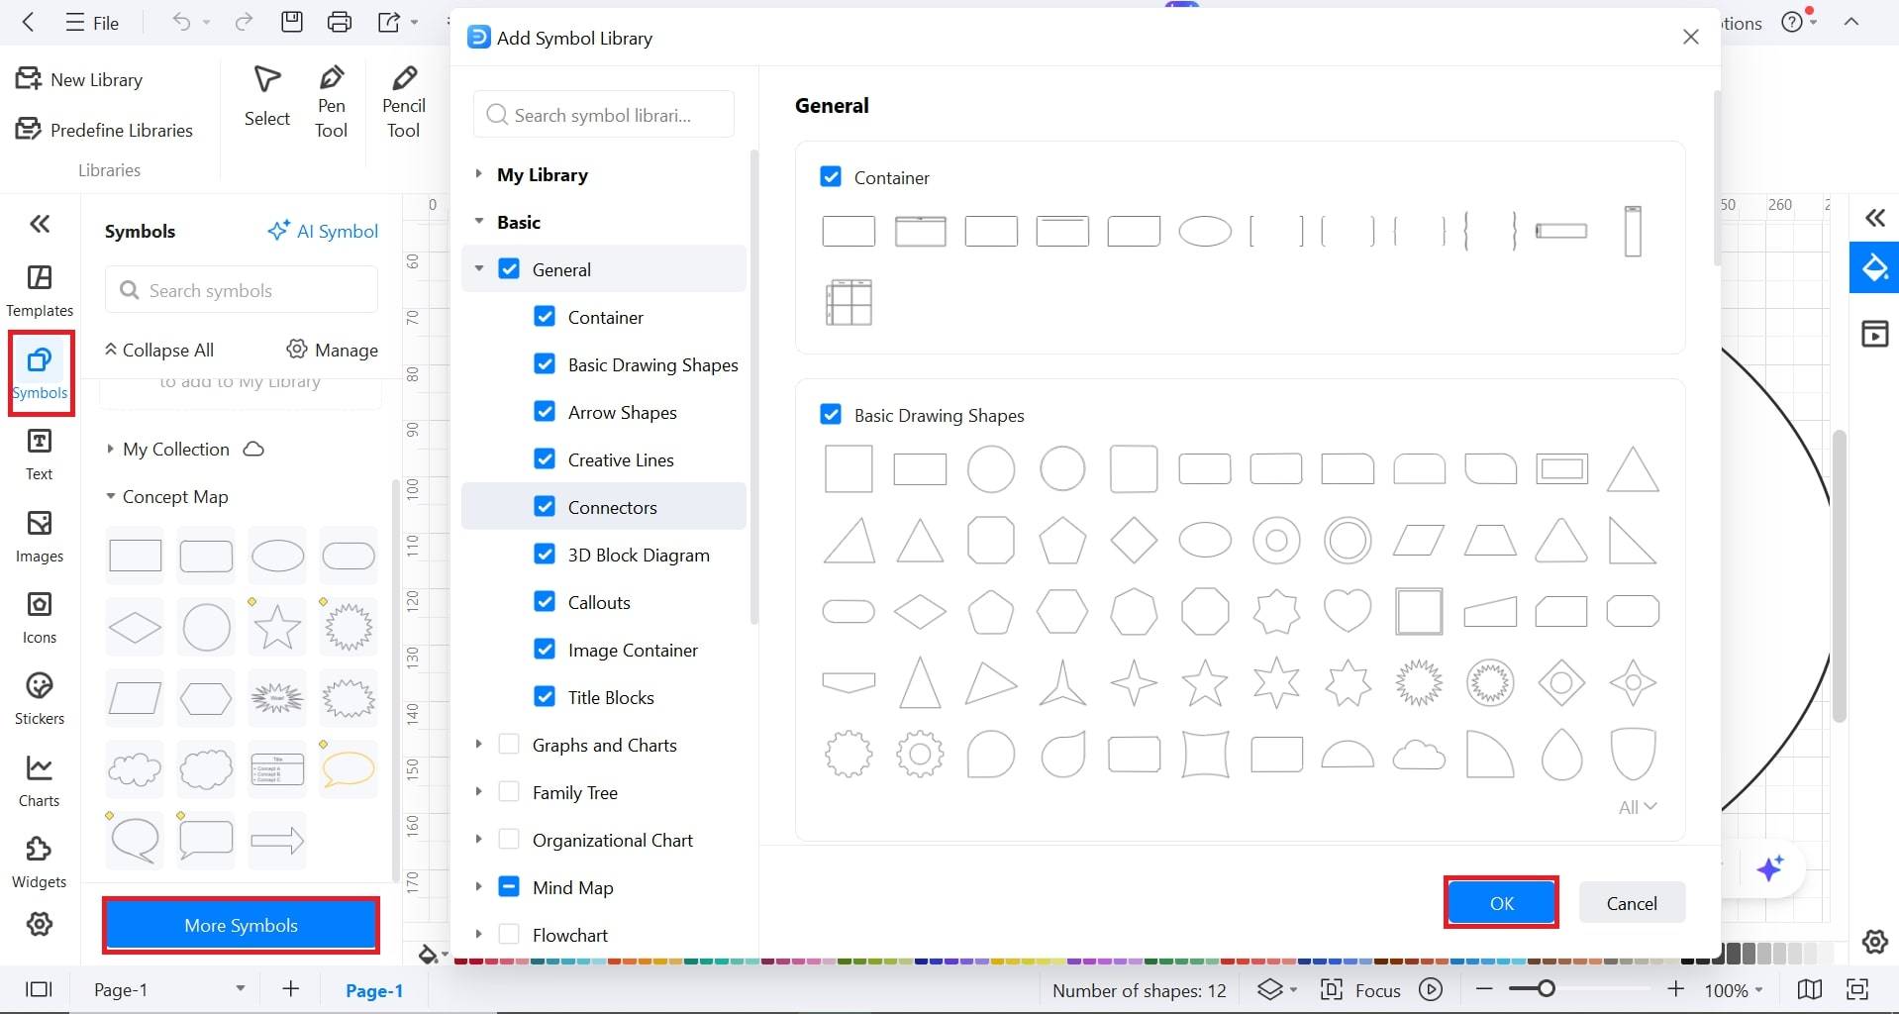Save the document with the disk icon

(292, 22)
